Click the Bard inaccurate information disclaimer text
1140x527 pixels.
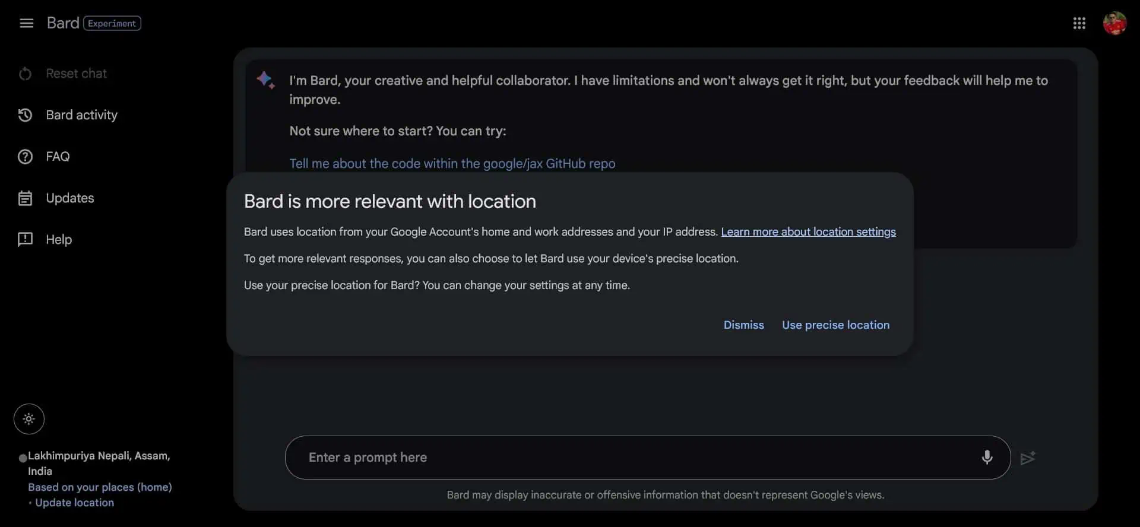pos(666,495)
